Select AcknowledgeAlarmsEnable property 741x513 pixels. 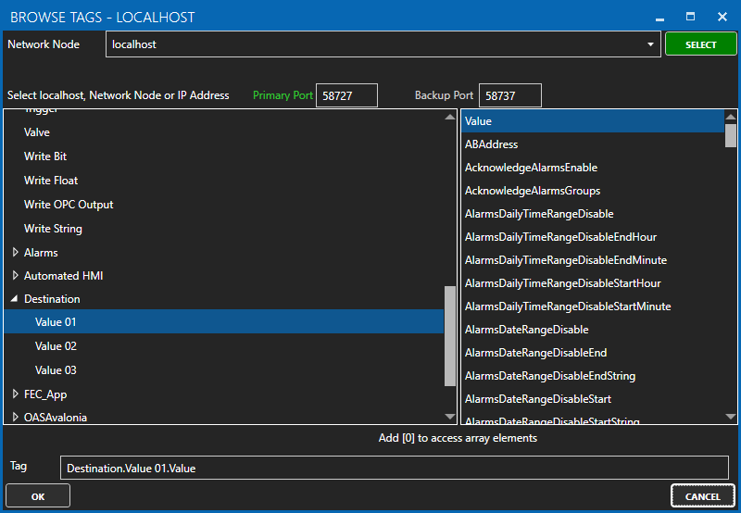pyautogui.click(x=531, y=168)
